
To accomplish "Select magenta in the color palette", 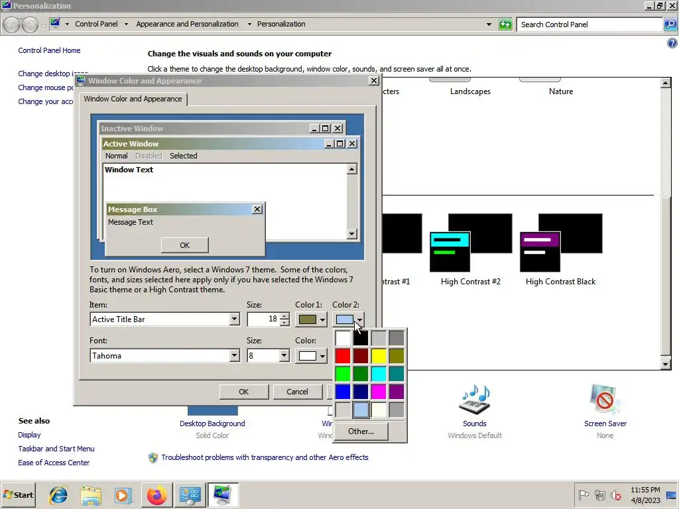I will [x=379, y=392].
